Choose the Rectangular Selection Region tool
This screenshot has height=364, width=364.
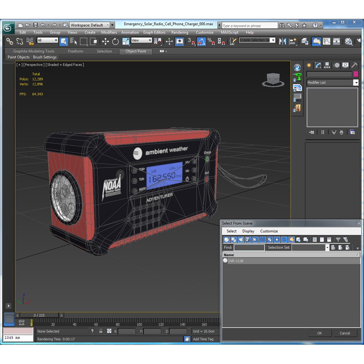[x=84, y=41]
